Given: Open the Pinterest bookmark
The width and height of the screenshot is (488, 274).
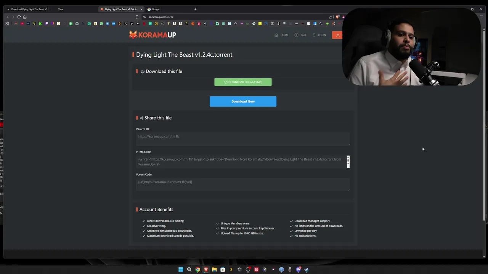Looking at the screenshot, I should [x=199, y=24].
